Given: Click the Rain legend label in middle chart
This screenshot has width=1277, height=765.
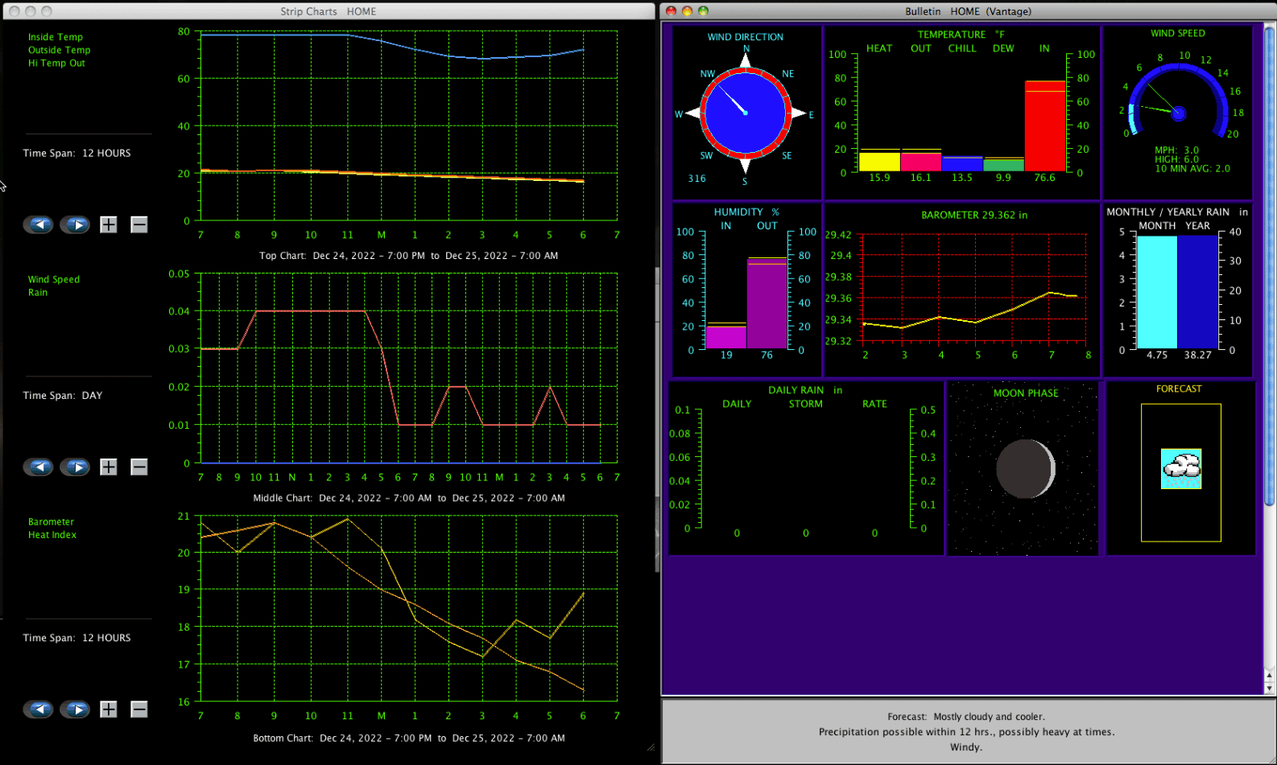Looking at the screenshot, I should click(x=38, y=292).
